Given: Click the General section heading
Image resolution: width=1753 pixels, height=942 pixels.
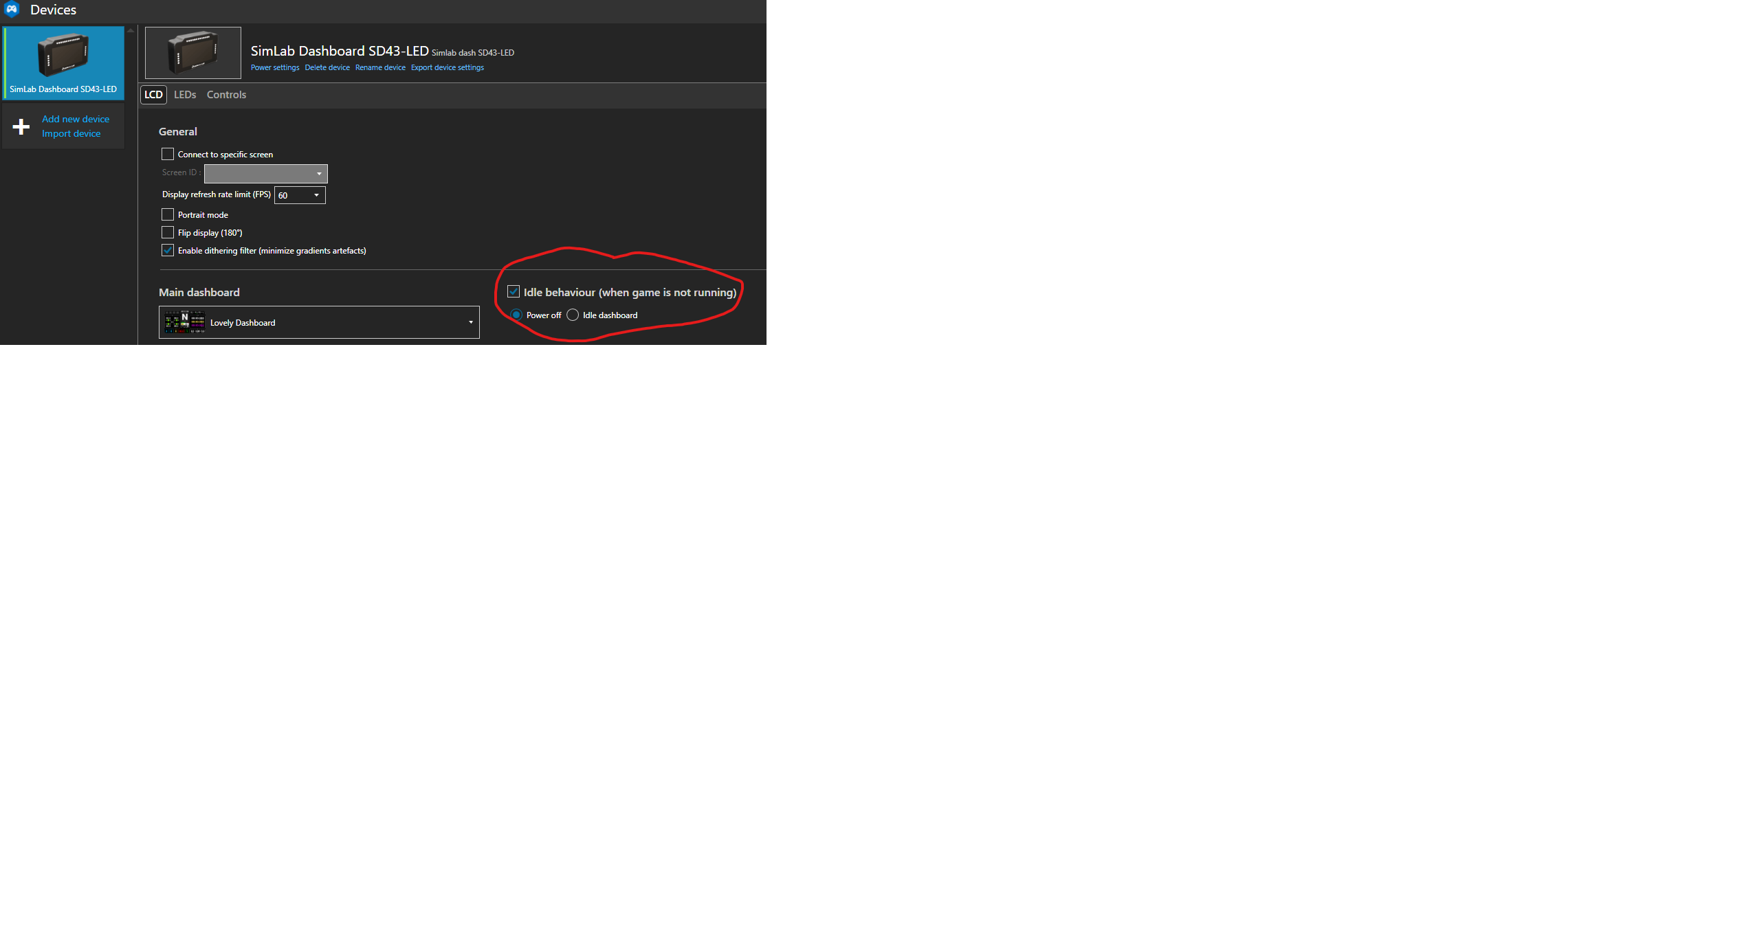Looking at the screenshot, I should pyautogui.click(x=178, y=131).
